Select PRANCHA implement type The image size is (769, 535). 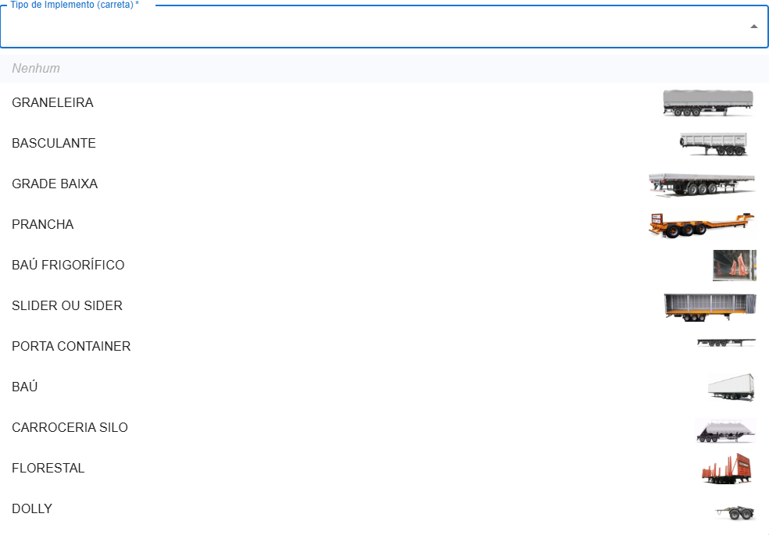43,225
